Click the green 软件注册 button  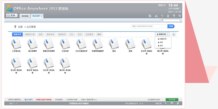(172, 100)
